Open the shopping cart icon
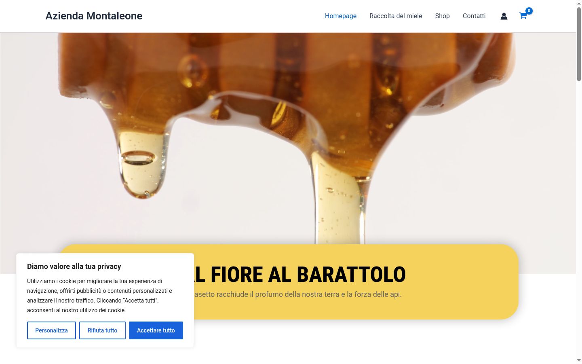This screenshot has height=364, width=582. point(523,16)
